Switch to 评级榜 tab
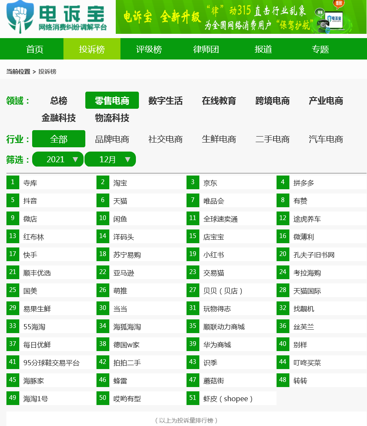The height and width of the screenshot is (426, 367). (149, 49)
